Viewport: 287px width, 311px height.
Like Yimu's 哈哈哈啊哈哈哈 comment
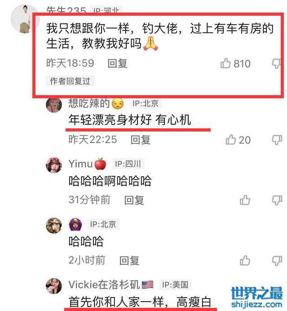245,200
